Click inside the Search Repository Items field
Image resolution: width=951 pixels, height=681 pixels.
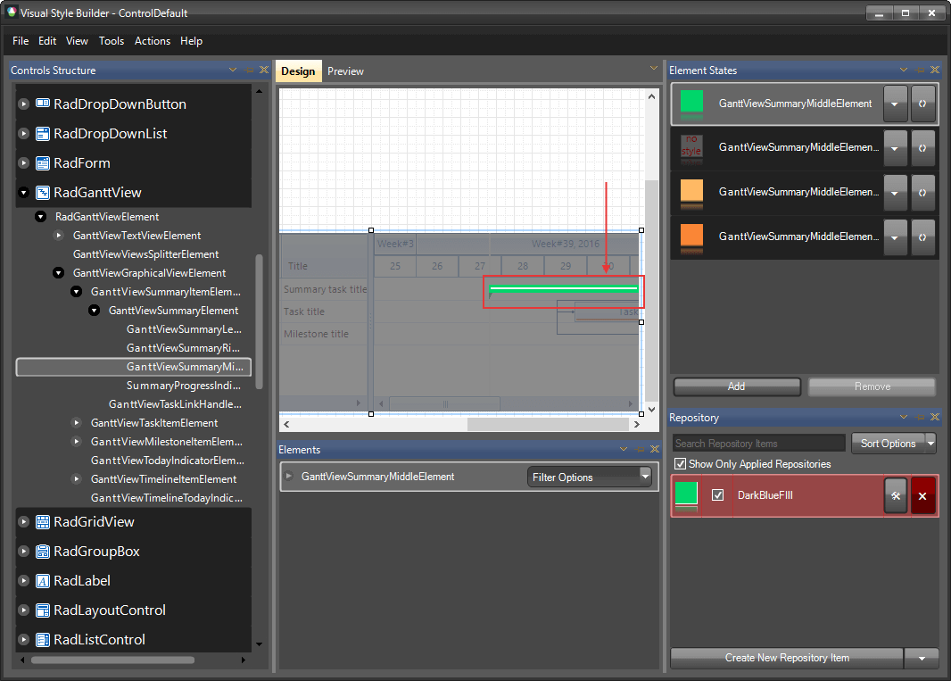pos(758,443)
